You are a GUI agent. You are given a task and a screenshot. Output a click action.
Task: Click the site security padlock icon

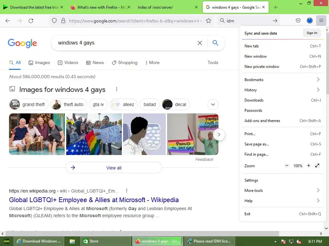[63, 21]
